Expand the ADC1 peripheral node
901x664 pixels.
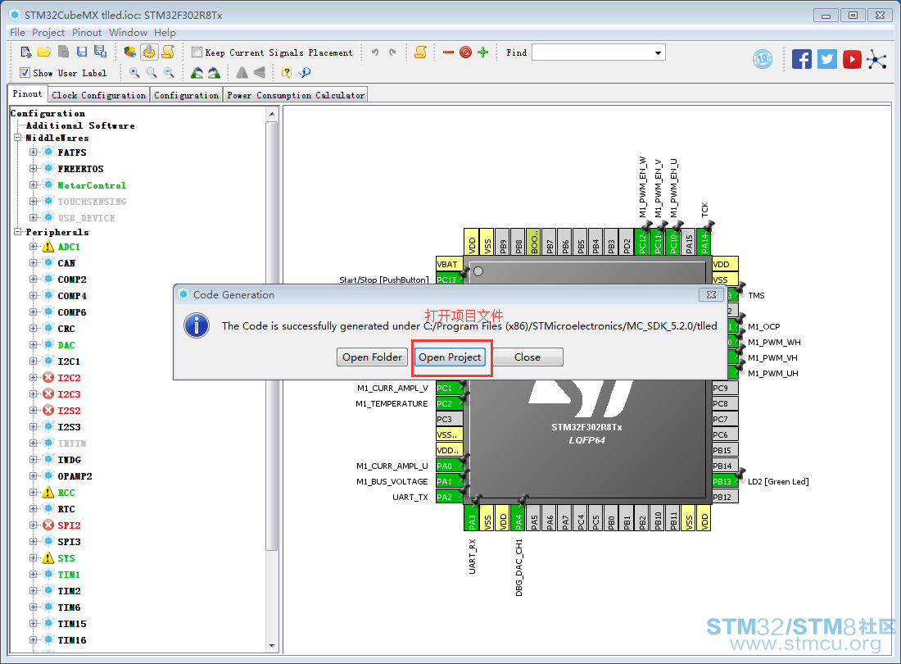pyautogui.click(x=34, y=247)
